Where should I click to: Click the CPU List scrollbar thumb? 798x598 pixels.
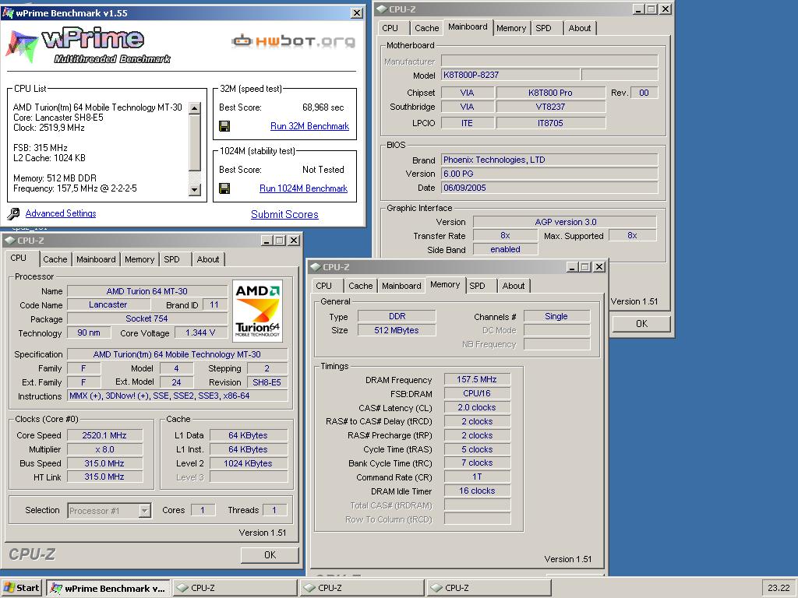(x=194, y=142)
